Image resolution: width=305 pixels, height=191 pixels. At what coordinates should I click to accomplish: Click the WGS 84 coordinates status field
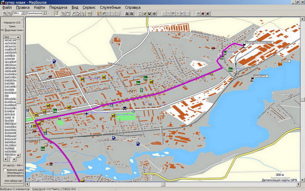(55, 189)
